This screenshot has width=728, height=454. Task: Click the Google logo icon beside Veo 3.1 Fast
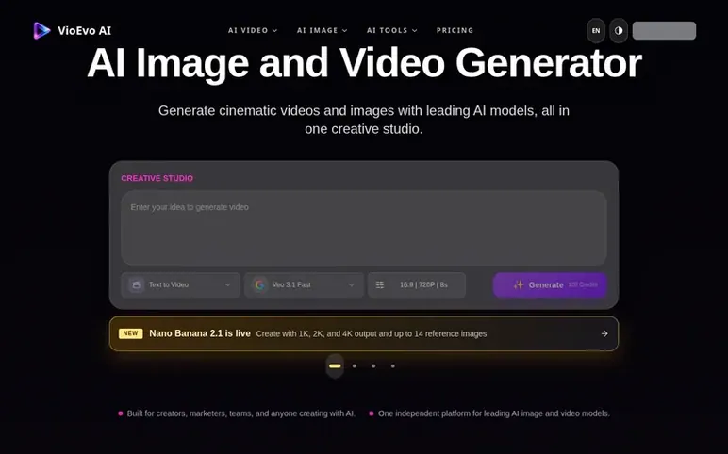(260, 284)
